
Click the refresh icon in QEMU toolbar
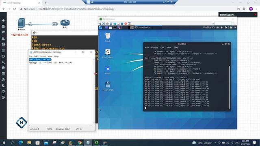pos(111,24)
